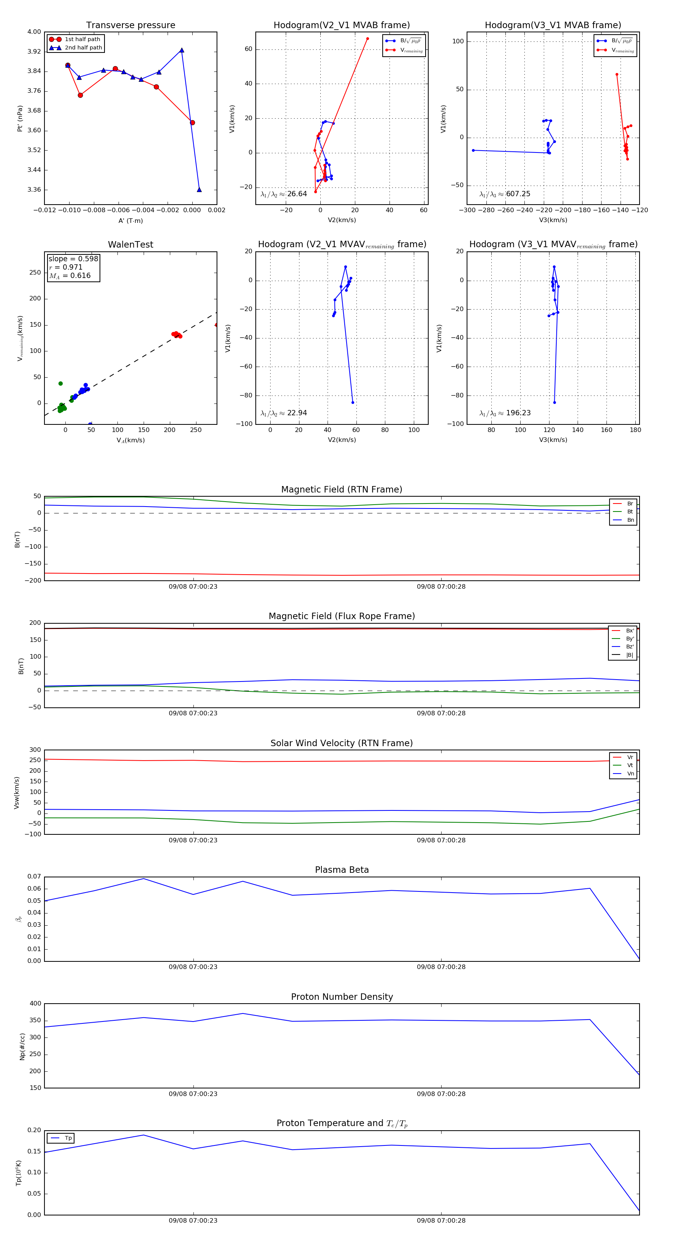This screenshot has height=1255, width=684.
Task: Click the WalenTest V_remaining(km/s) y-axis label
Action: [x=20, y=338]
